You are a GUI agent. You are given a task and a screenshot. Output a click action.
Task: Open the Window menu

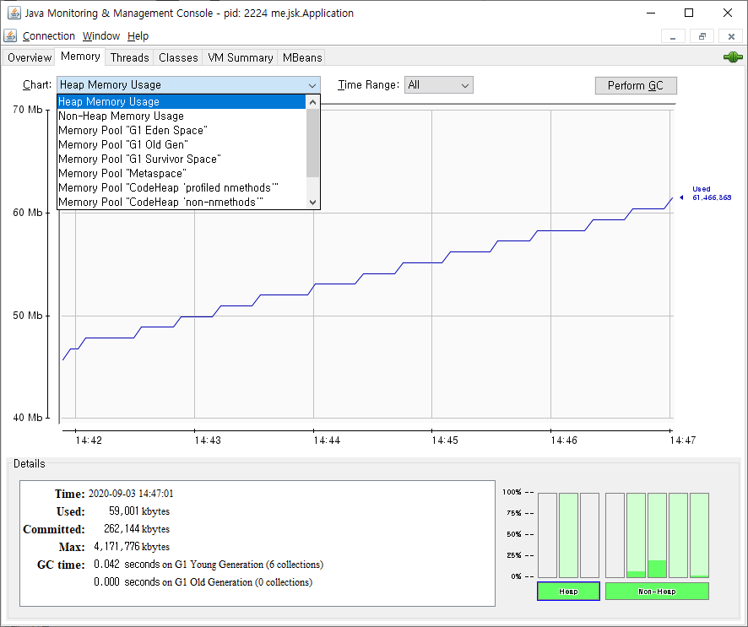101,36
